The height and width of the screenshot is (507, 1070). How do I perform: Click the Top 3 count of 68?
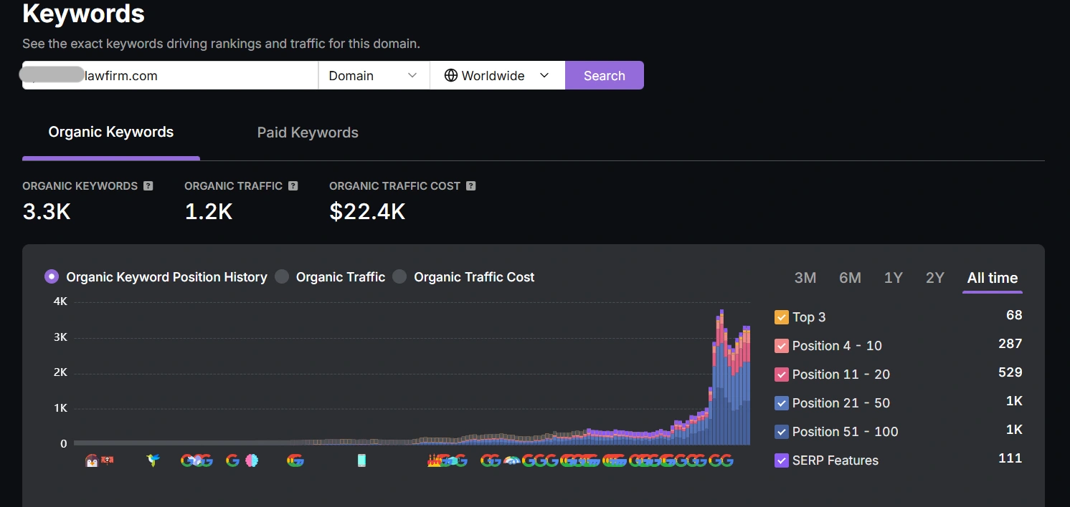coord(1014,315)
